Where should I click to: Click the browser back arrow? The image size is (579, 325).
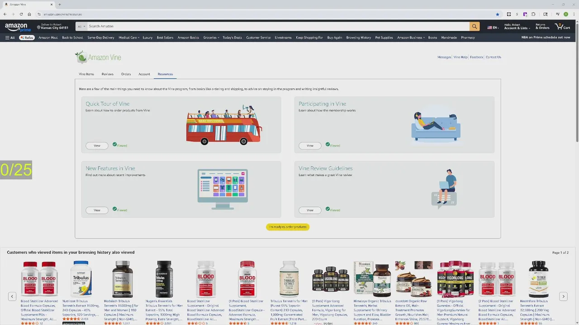[5, 14]
